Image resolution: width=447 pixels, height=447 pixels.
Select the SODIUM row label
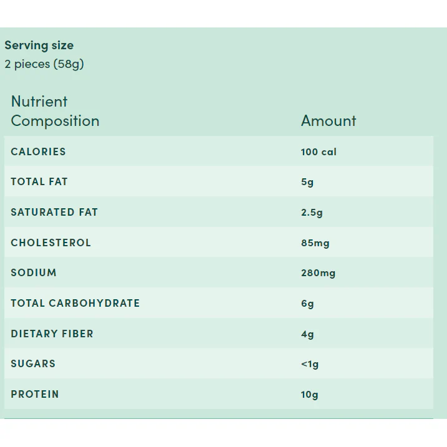(x=34, y=273)
